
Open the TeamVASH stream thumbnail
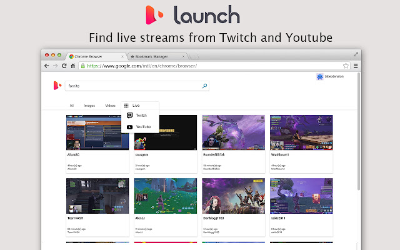(x=97, y=196)
